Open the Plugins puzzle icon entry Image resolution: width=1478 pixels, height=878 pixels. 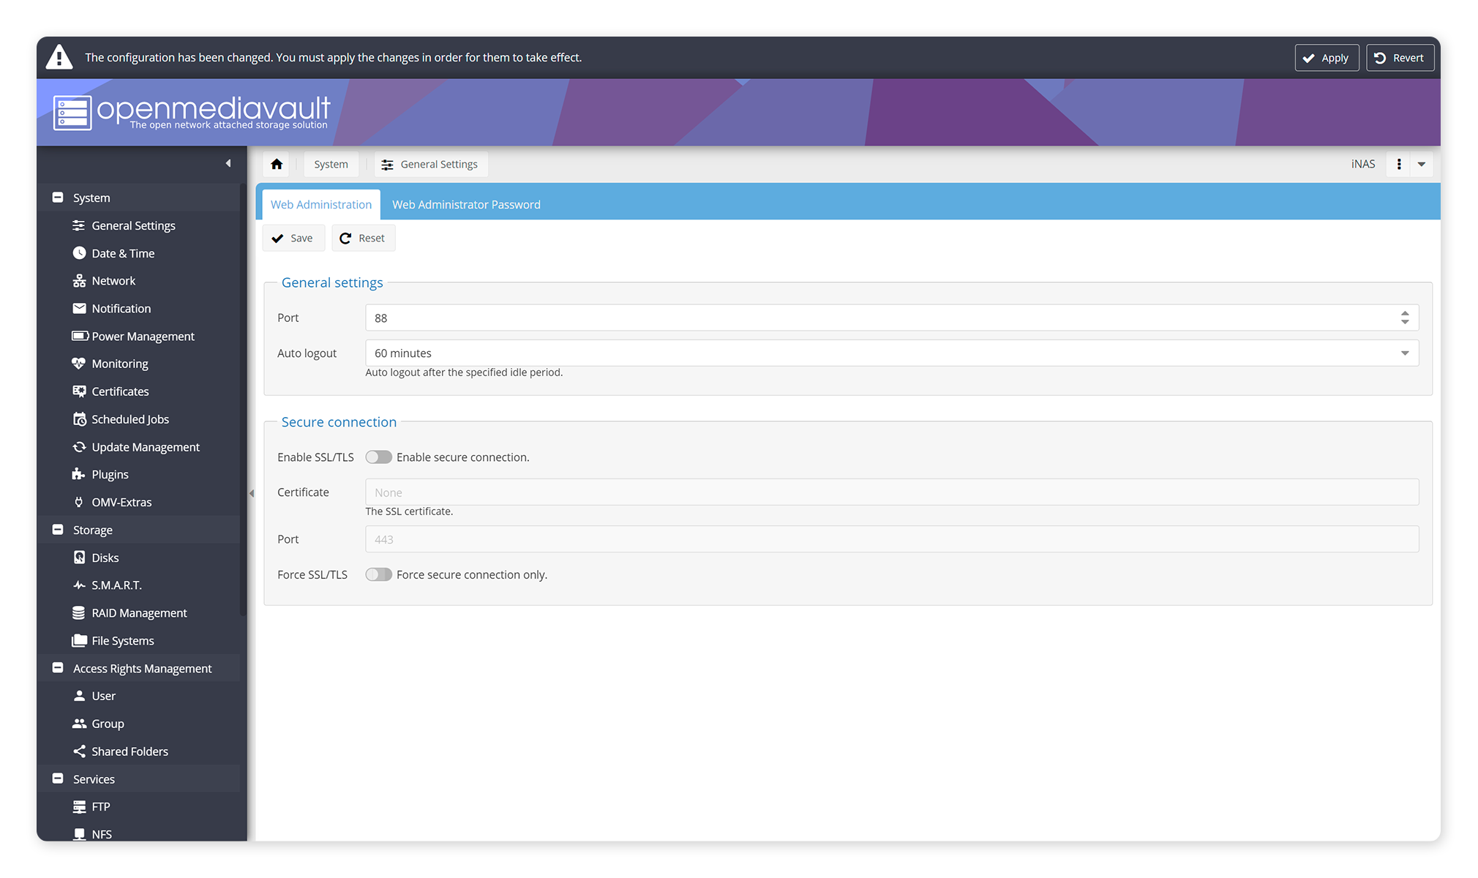click(x=79, y=474)
